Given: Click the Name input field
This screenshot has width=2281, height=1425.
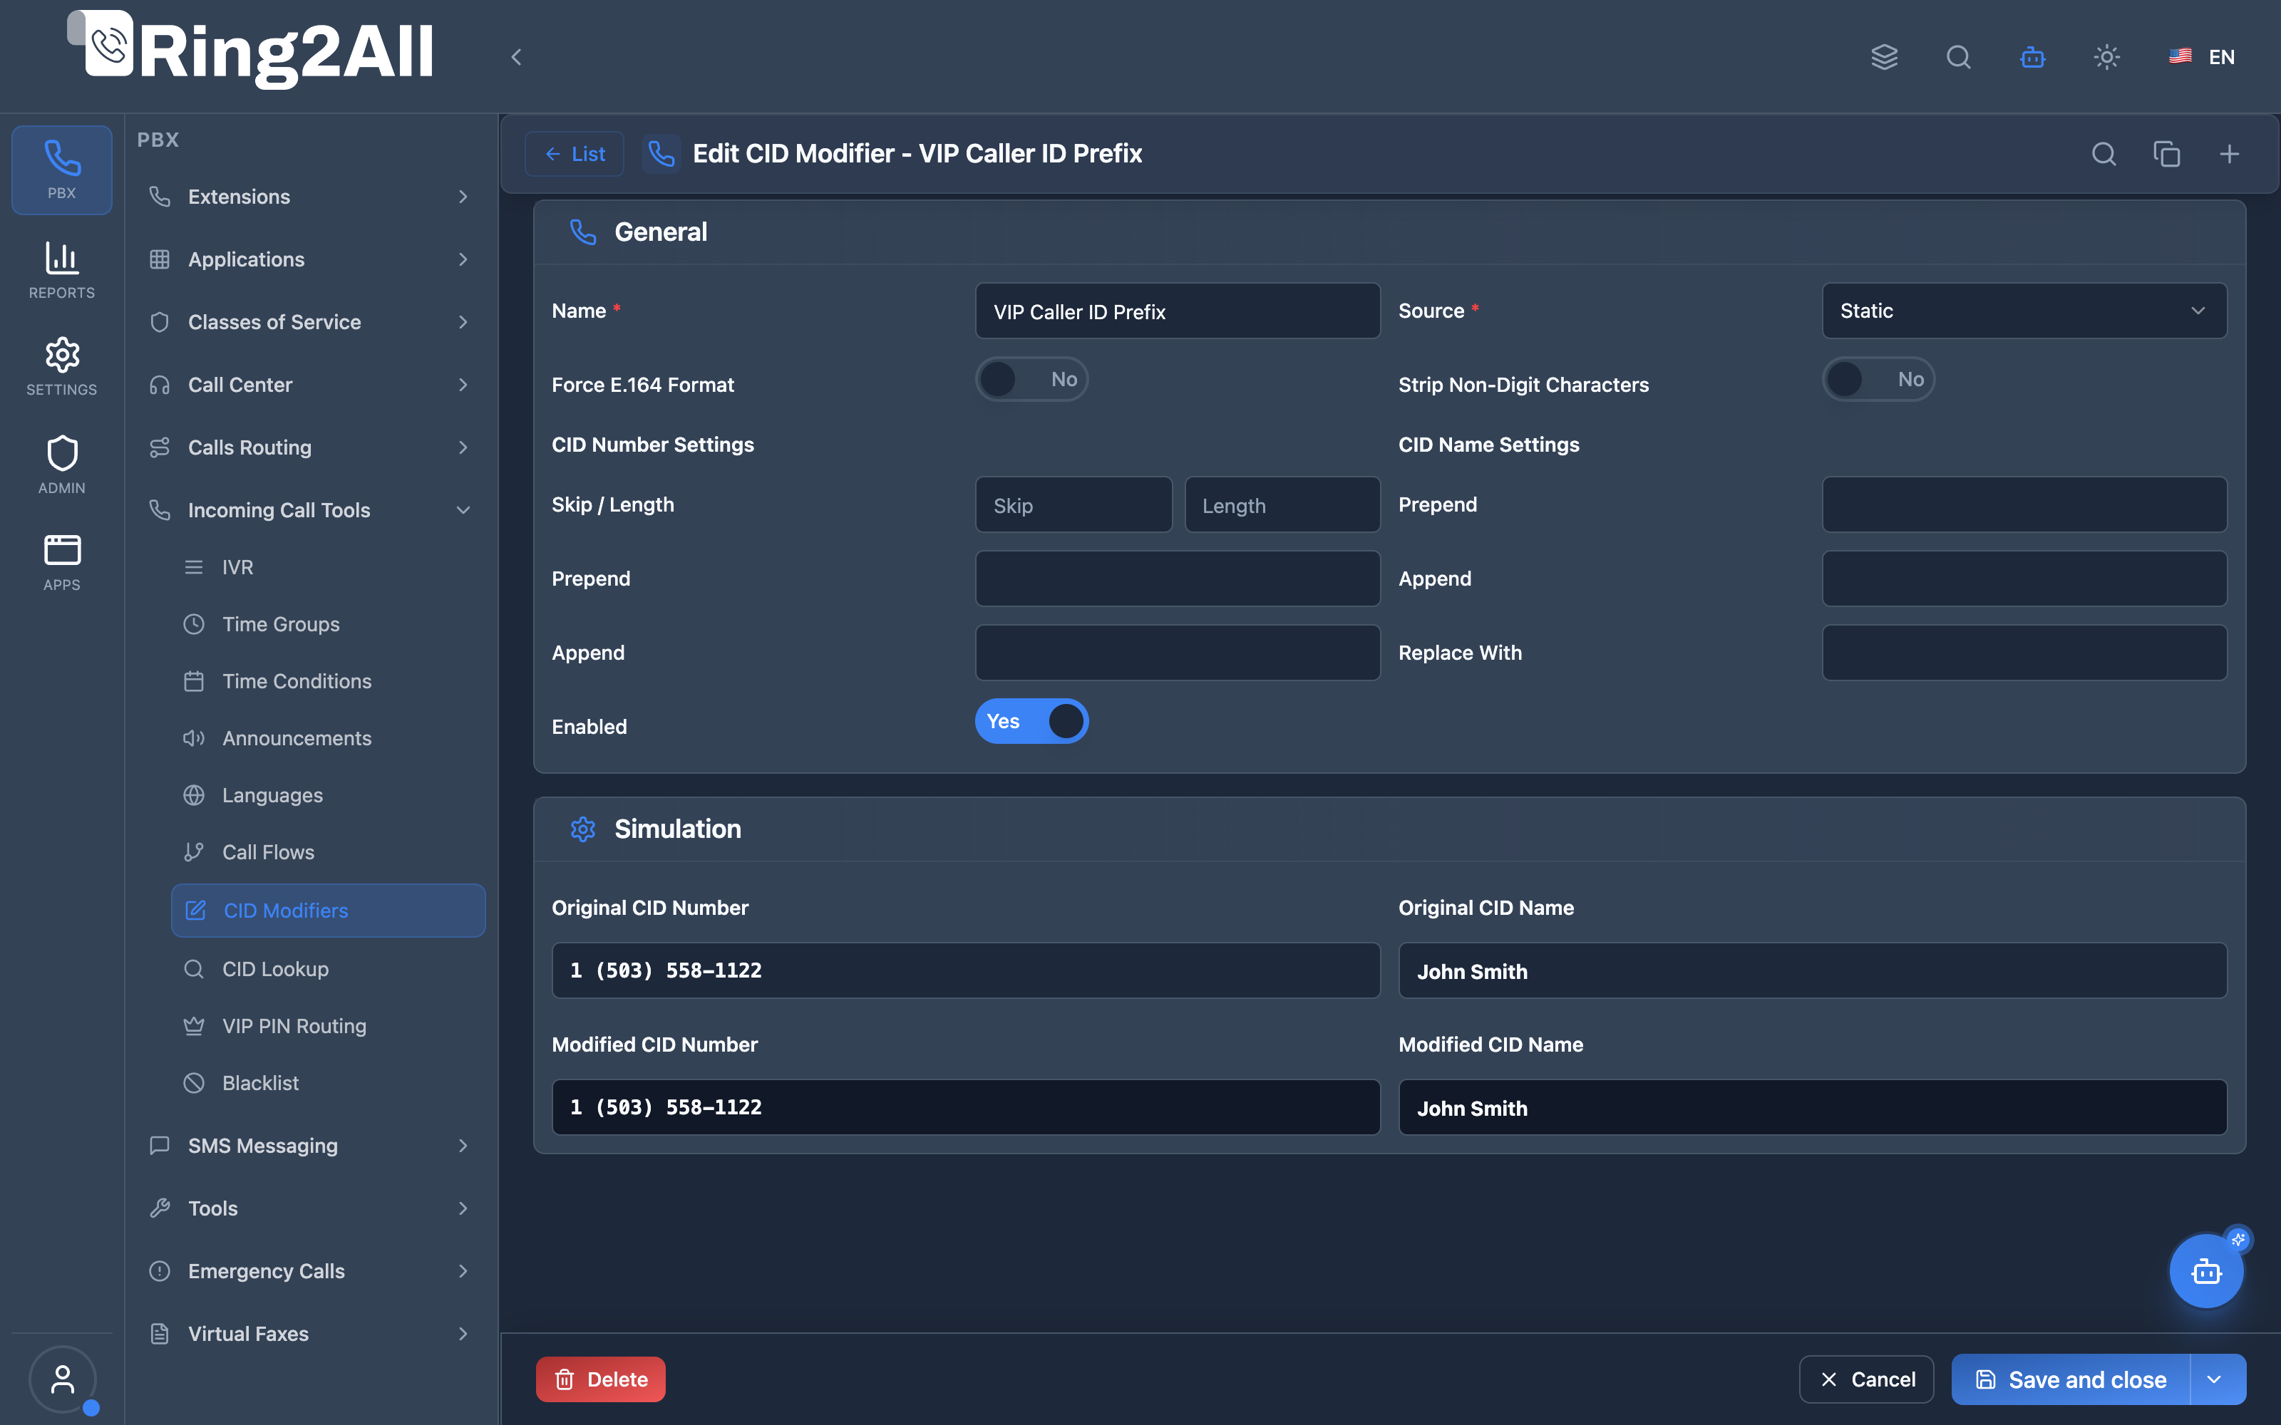Looking at the screenshot, I should [1178, 311].
